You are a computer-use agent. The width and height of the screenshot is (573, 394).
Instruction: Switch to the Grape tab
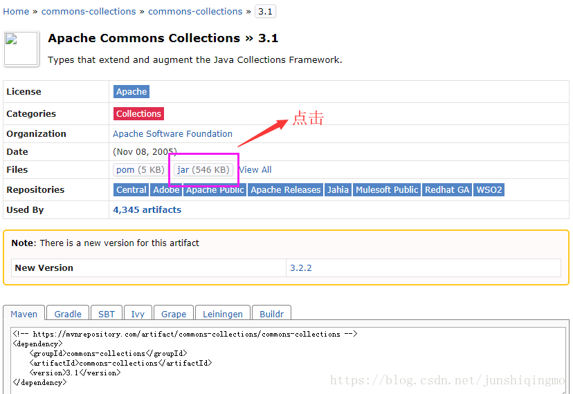[x=174, y=314]
